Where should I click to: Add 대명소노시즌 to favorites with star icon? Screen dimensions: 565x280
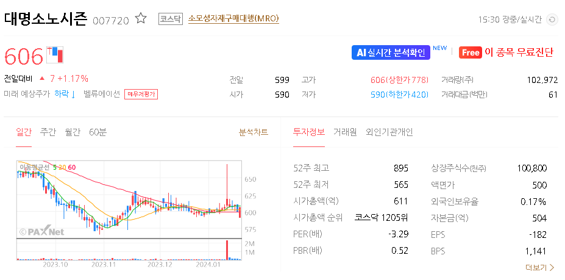[141, 18]
